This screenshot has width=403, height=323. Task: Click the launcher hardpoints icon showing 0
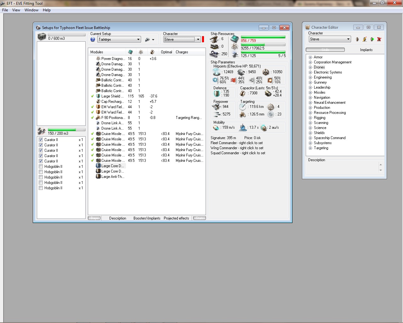tap(214, 46)
